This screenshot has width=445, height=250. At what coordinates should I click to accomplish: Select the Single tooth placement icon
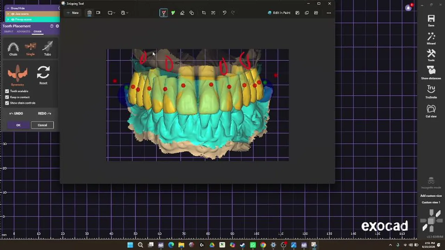30,47
